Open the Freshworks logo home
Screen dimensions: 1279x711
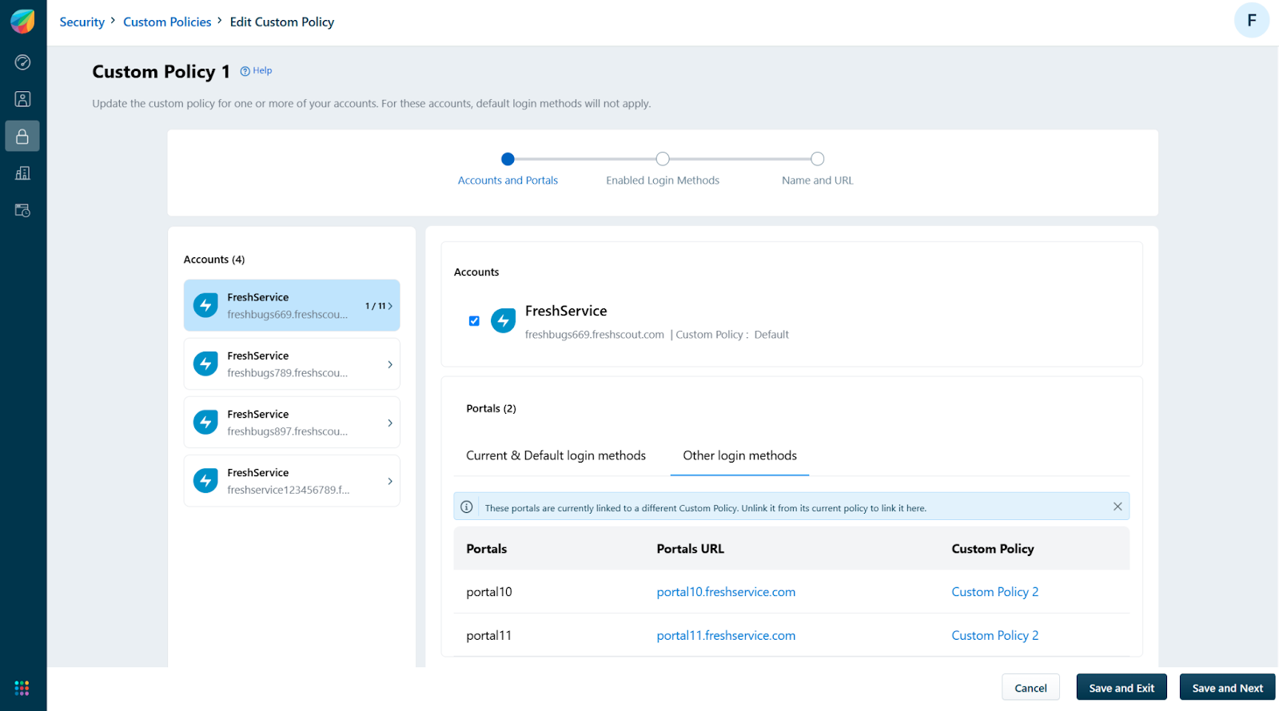tap(22, 22)
